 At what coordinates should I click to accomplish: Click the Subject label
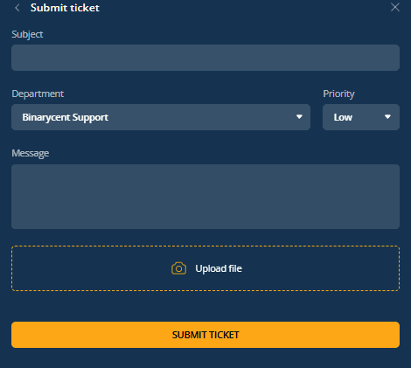pyautogui.click(x=27, y=35)
